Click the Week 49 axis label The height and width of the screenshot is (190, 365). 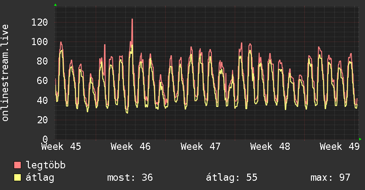pos(340,147)
